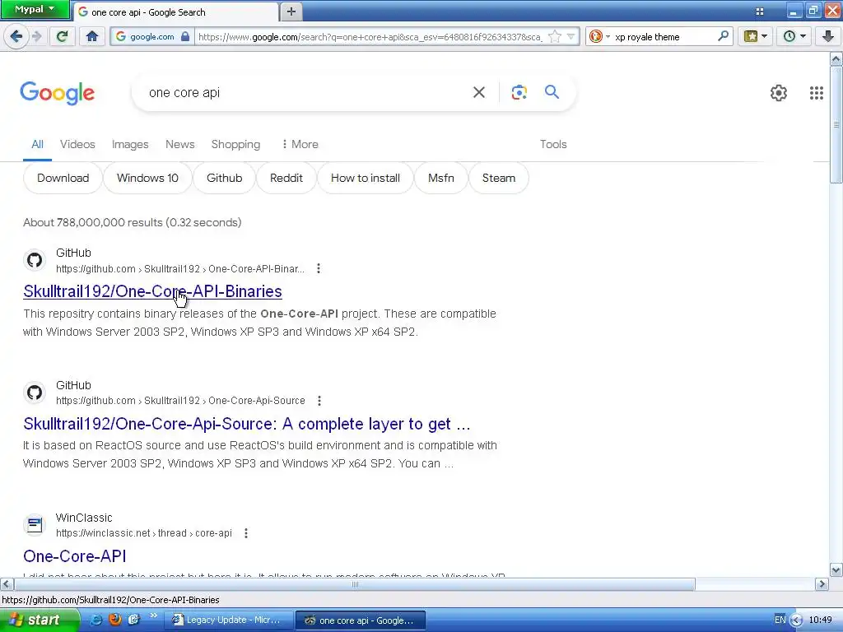Image resolution: width=843 pixels, height=632 pixels.
Task: Open options for WinClassic result (three dots)
Action: (x=245, y=533)
